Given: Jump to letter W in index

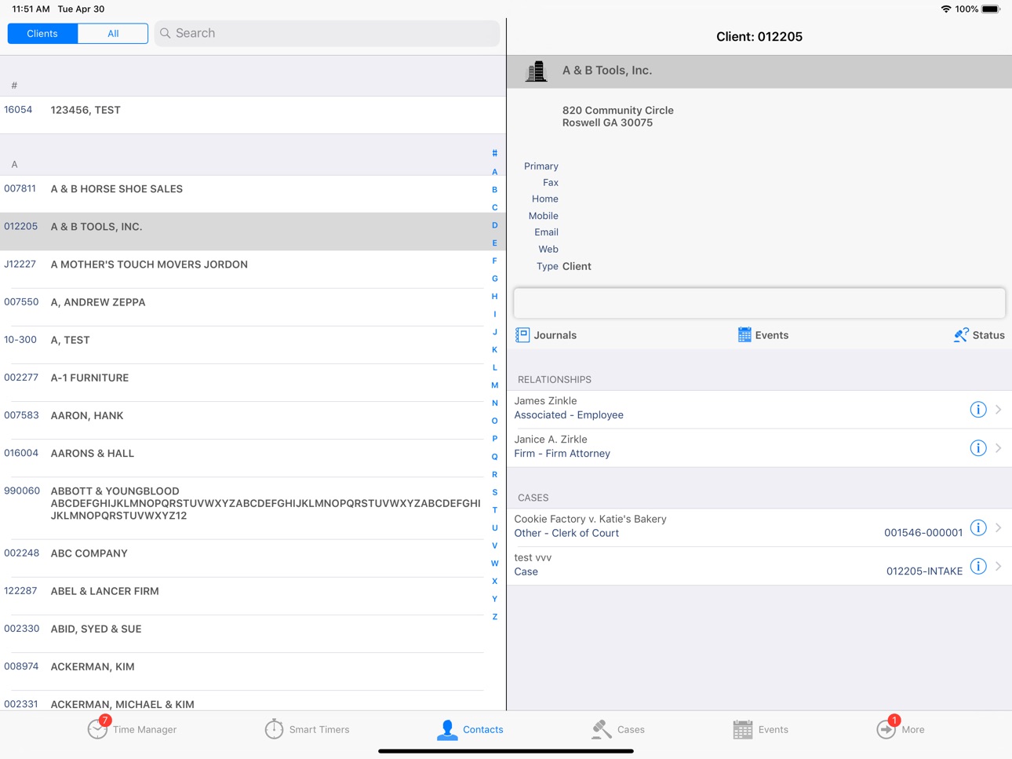Looking at the screenshot, I should (495, 564).
